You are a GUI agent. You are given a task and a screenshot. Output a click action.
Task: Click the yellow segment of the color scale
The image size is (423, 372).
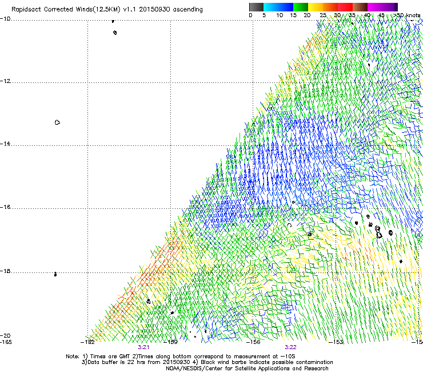(x=316, y=7)
